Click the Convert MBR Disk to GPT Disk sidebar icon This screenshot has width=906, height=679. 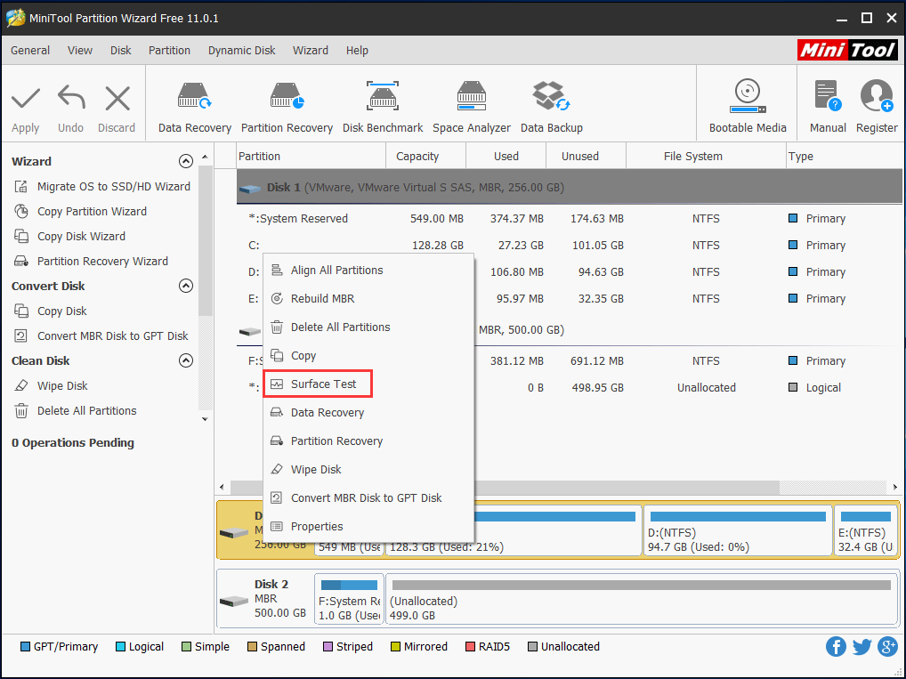(x=21, y=335)
